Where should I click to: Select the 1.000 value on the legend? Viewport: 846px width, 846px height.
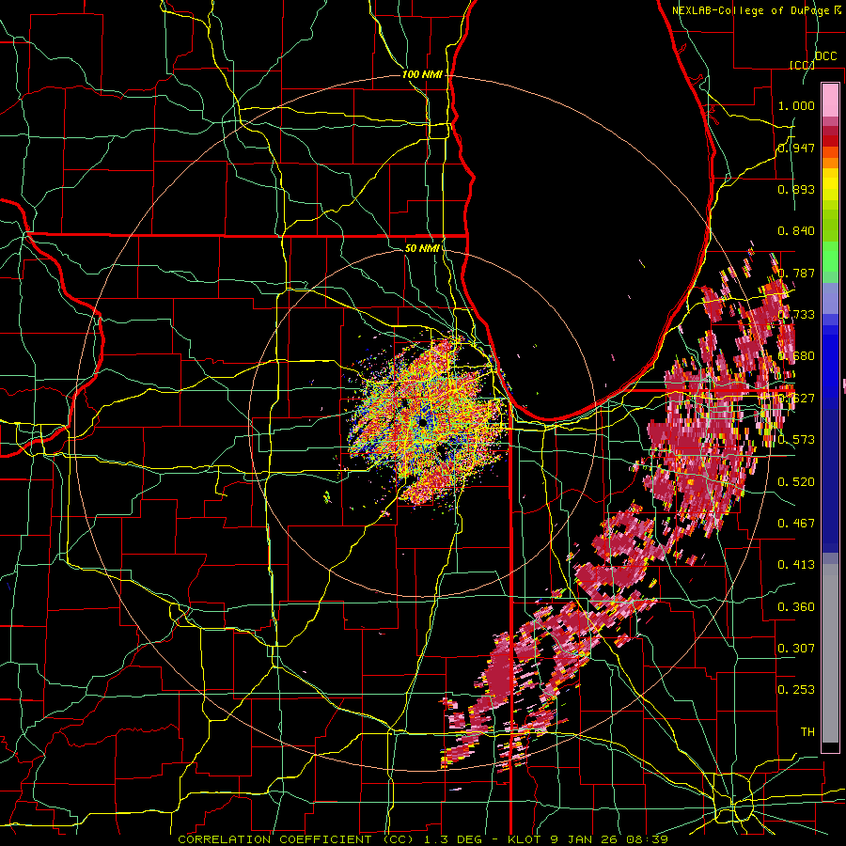click(x=796, y=105)
